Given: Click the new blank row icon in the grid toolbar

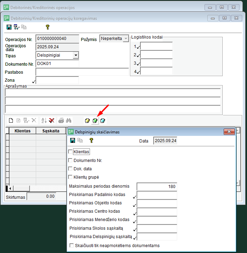Looking at the screenshot, I should [11, 120].
